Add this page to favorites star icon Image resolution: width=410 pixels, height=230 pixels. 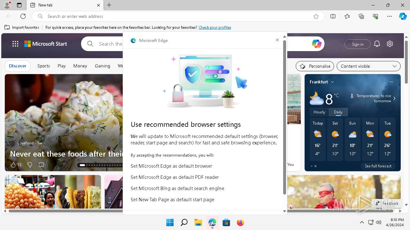(x=316, y=16)
